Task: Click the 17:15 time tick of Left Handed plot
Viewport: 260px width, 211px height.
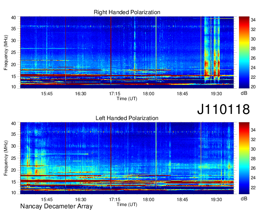Action: point(115,200)
